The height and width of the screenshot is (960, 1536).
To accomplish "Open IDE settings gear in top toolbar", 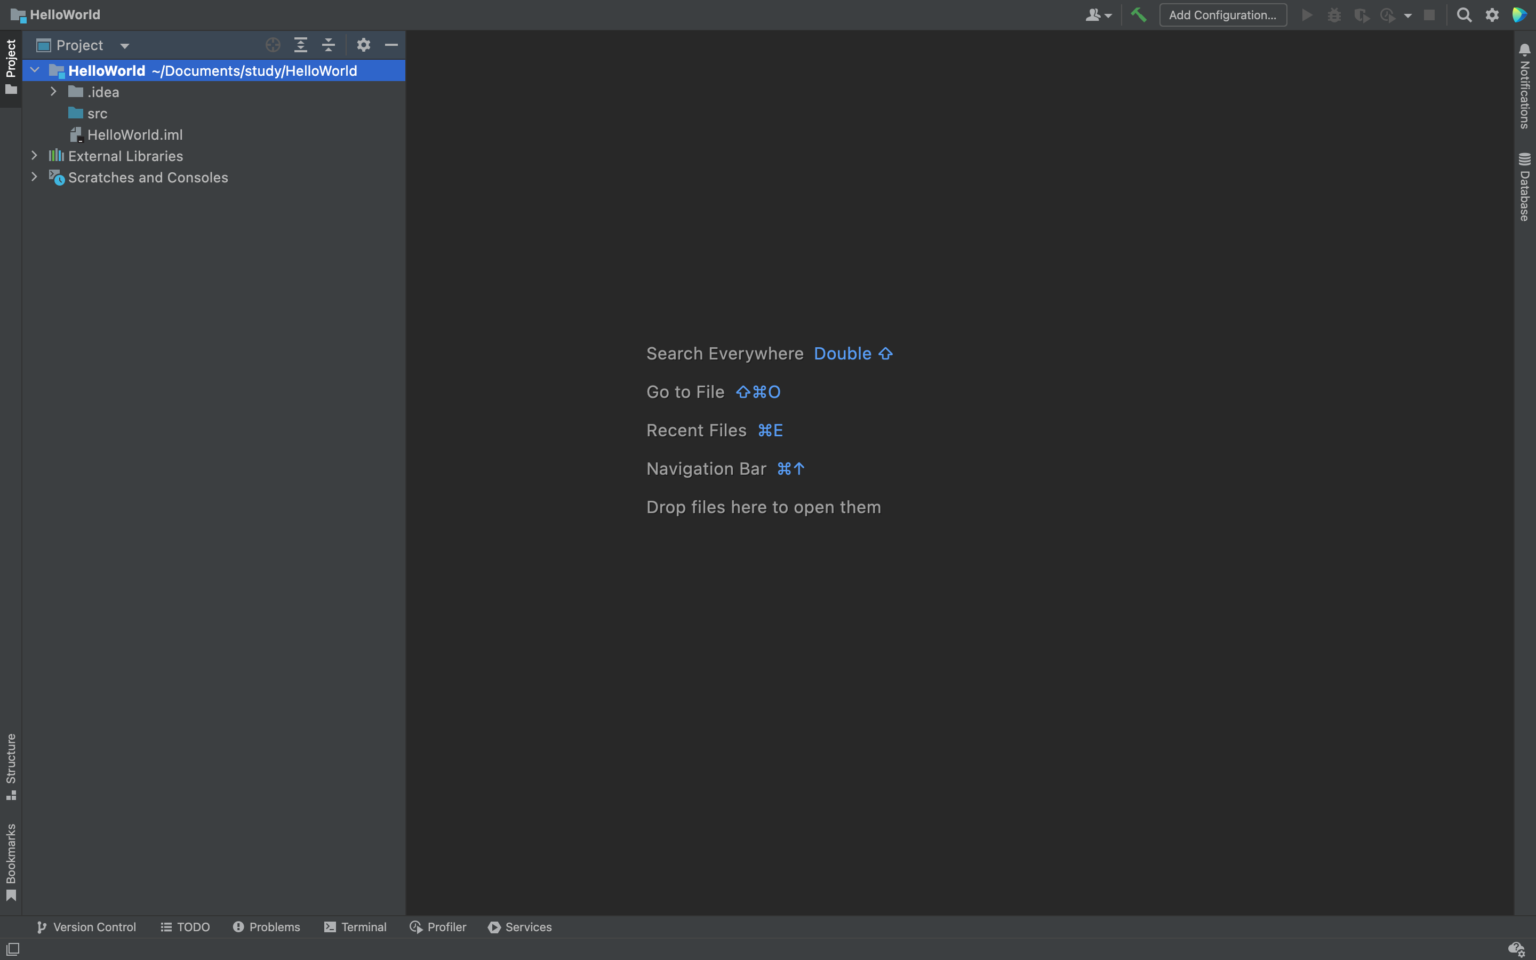I will pos(1492,14).
